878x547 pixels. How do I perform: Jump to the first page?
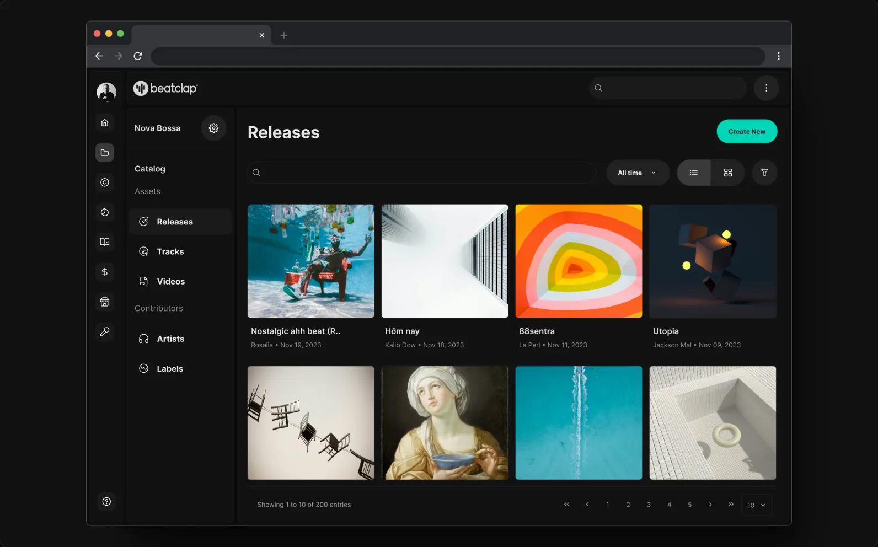point(566,505)
